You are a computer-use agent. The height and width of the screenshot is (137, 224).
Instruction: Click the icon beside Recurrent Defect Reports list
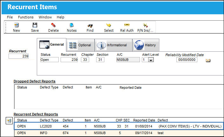(x=9, y=121)
